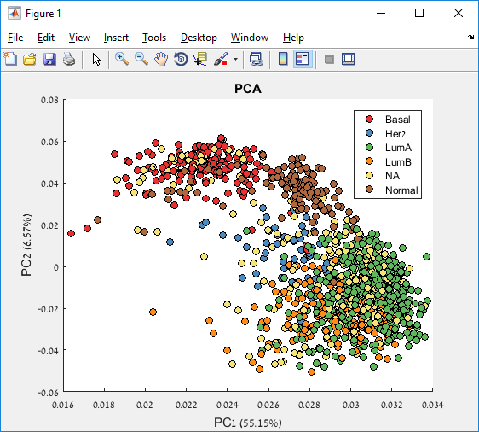Screen dimensions: 479x432
Task: Click the y-axis label 'PC2 (6.57%)'
Action: point(26,245)
